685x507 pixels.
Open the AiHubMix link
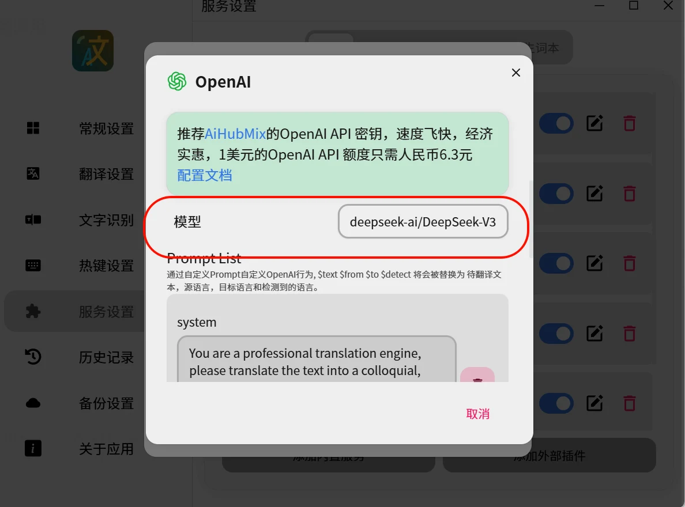pyautogui.click(x=235, y=134)
